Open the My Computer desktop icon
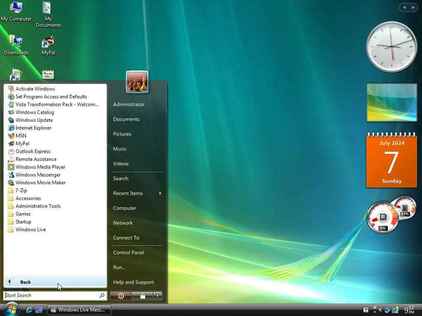 point(16,12)
